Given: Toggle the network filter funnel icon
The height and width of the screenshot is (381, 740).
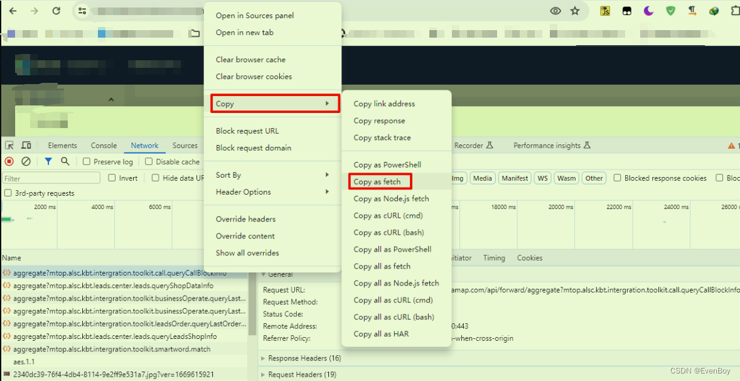Looking at the screenshot, I should 48,161.
